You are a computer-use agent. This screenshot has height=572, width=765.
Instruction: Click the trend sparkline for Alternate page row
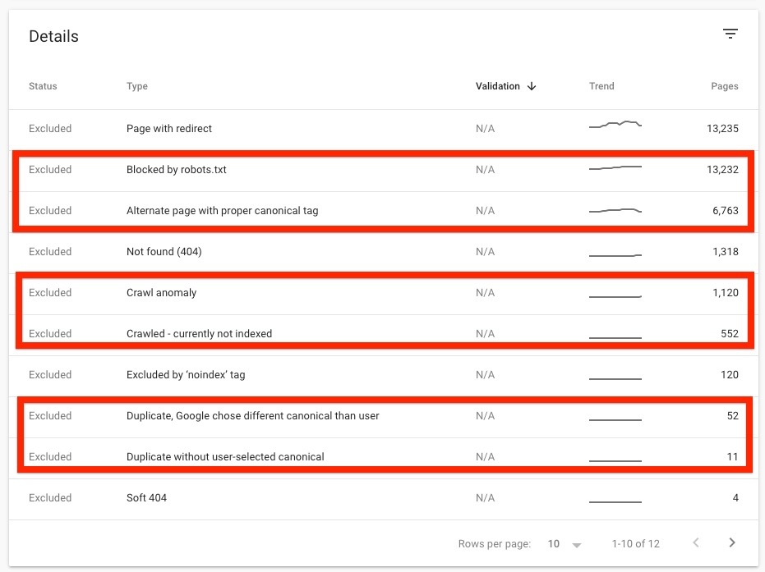click(615, 210)
